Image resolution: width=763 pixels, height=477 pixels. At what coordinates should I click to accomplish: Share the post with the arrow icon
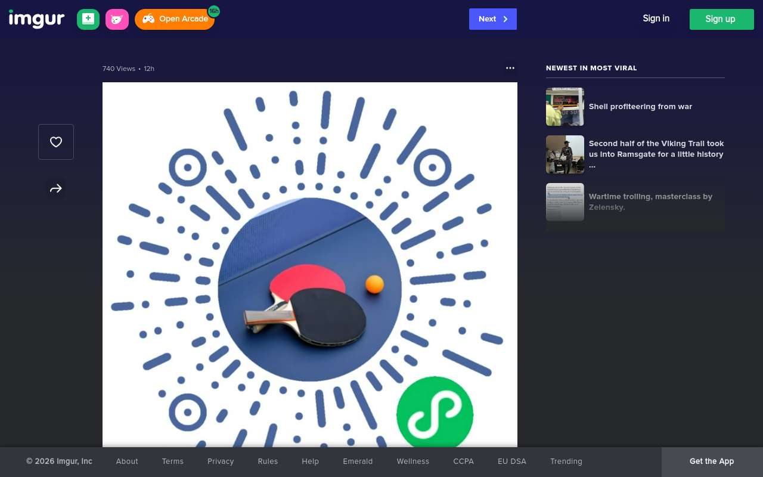click(x=56, y=189)
